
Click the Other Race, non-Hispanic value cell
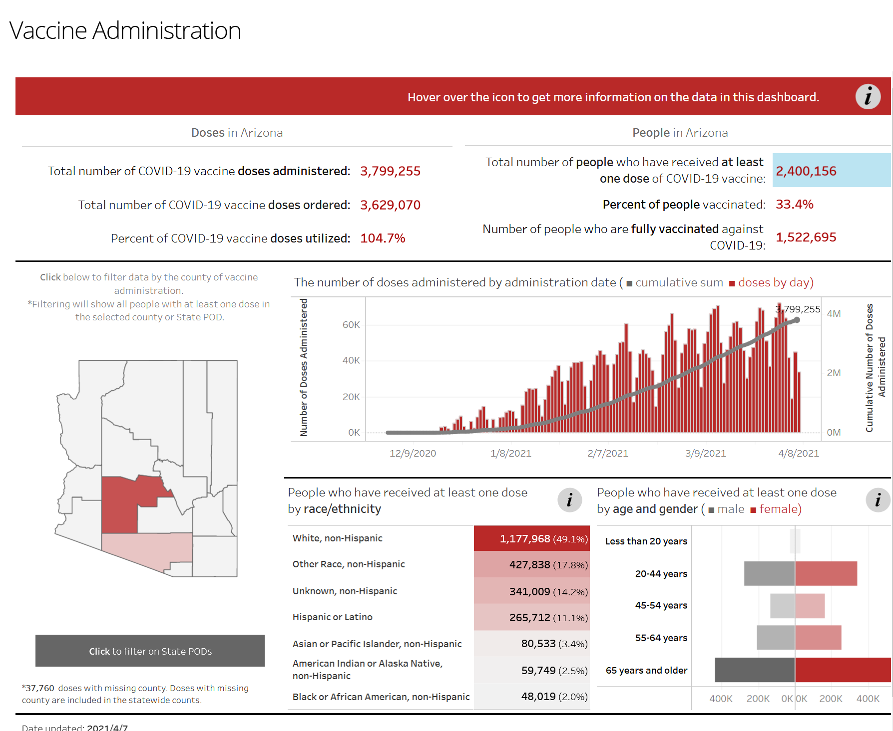pyautogui.click(x=531, y=564)
